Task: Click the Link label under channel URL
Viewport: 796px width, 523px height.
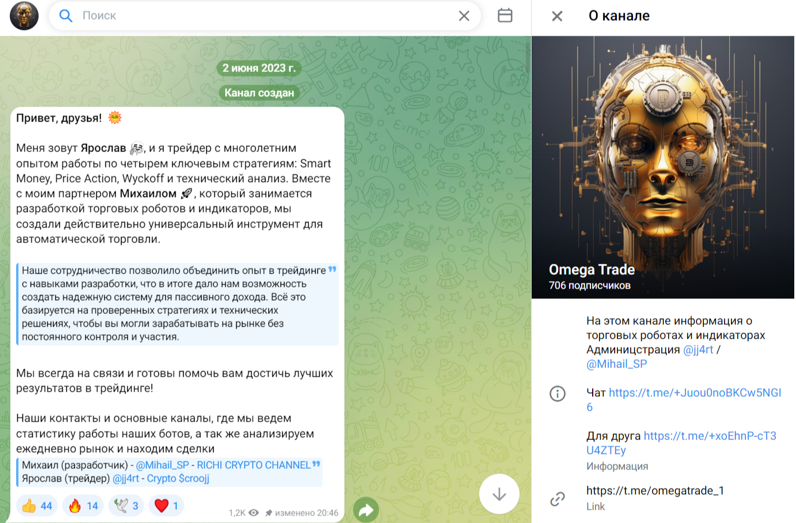Action: 596,506
